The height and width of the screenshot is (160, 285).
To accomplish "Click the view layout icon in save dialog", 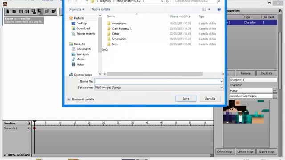I will tap(204, 9).
